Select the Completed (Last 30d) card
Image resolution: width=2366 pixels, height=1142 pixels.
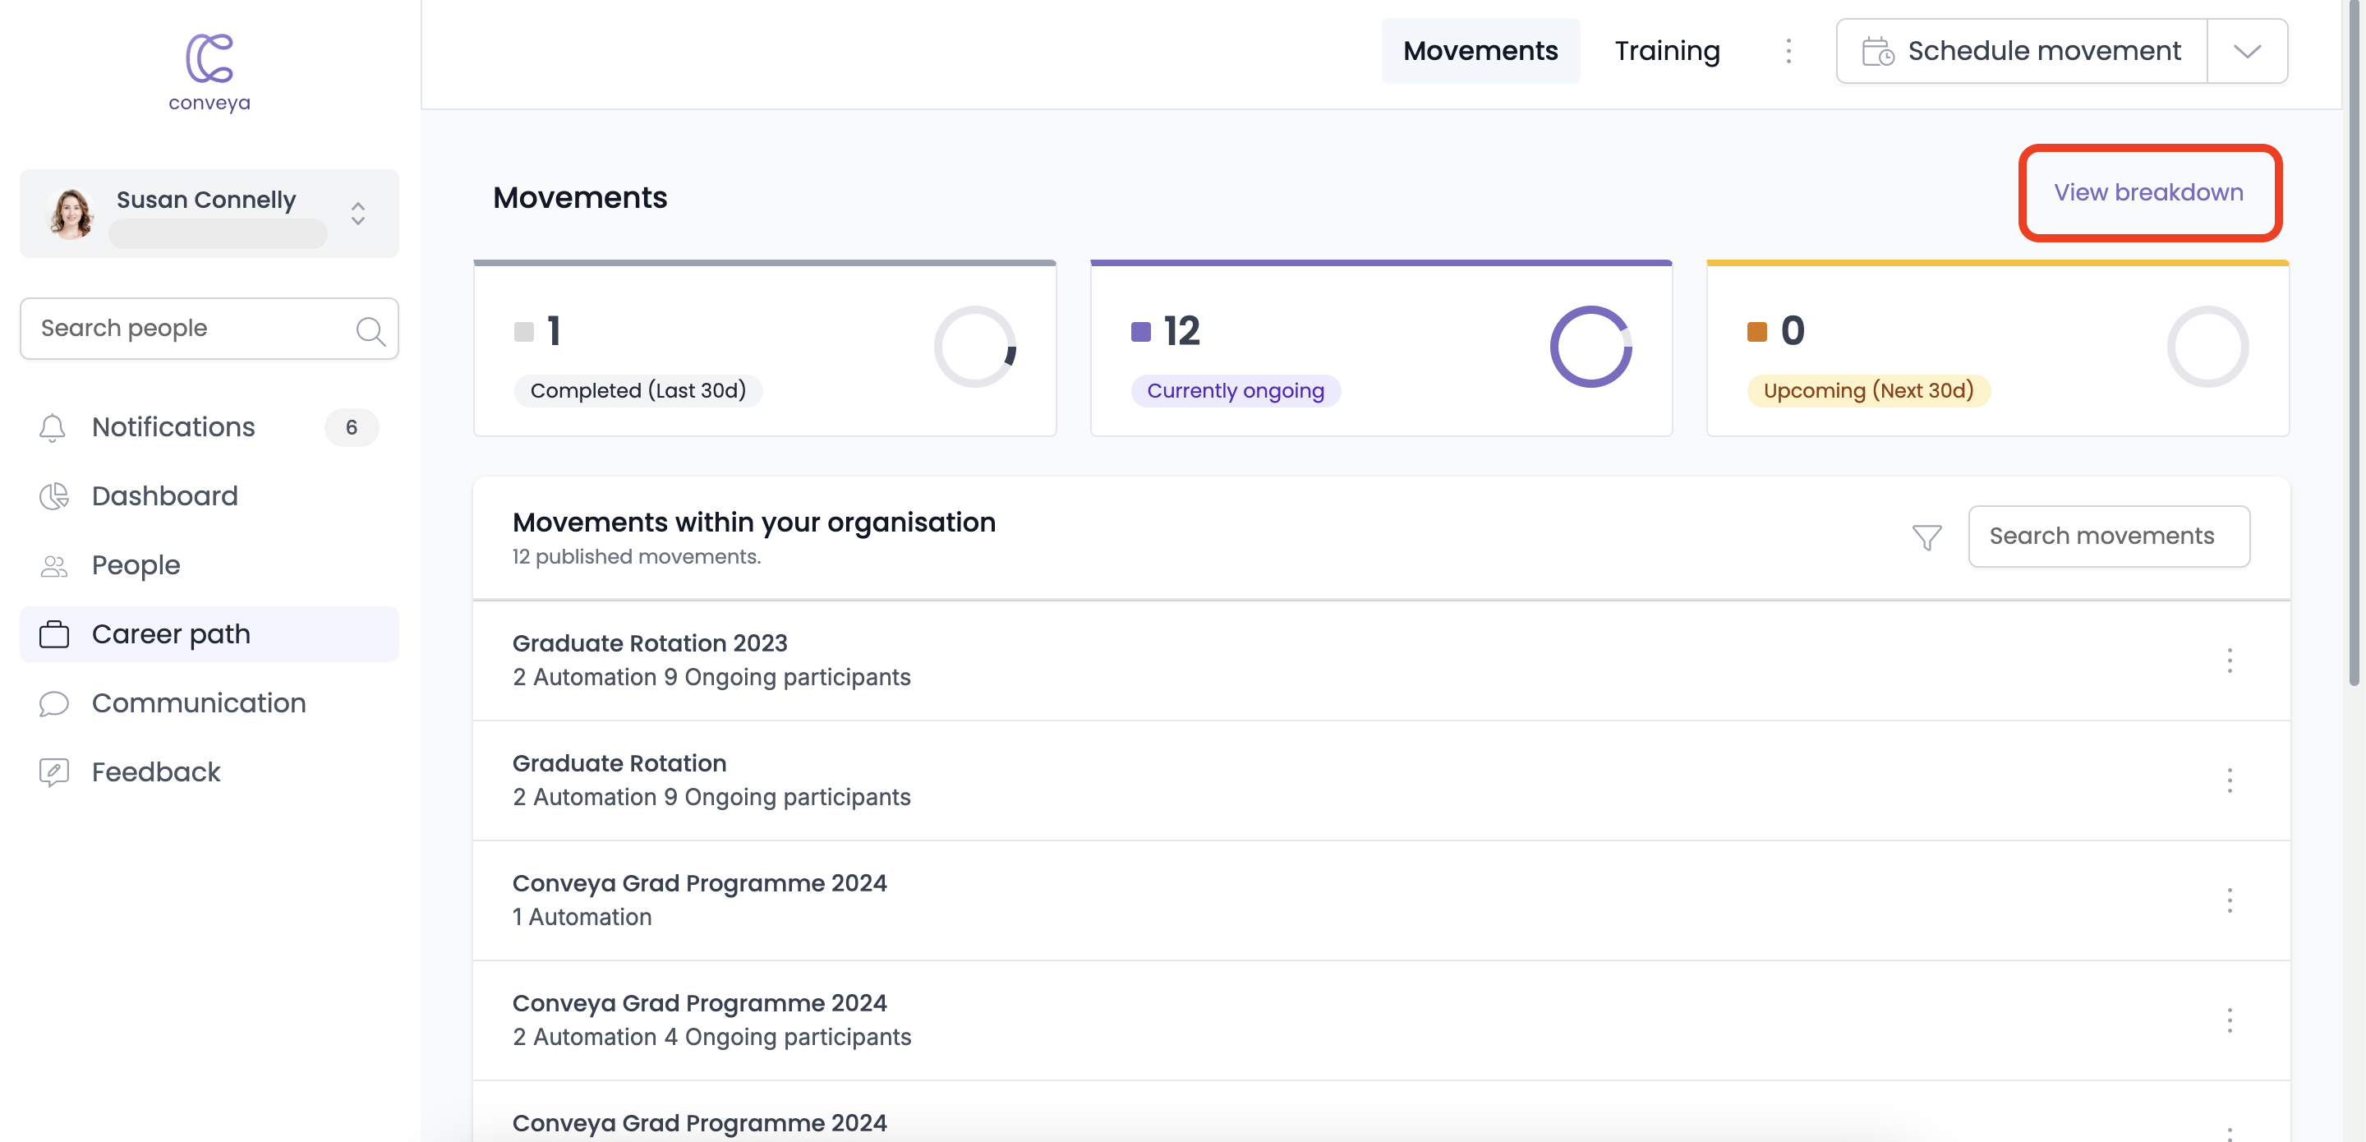point(764,348)
